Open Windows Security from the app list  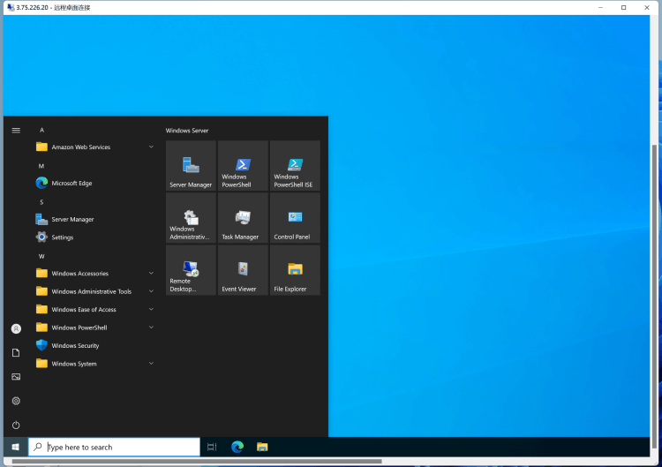click(x=75, y=346)
